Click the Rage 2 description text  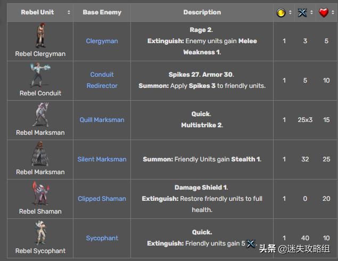pyautogui.click(x=201, y=30)
